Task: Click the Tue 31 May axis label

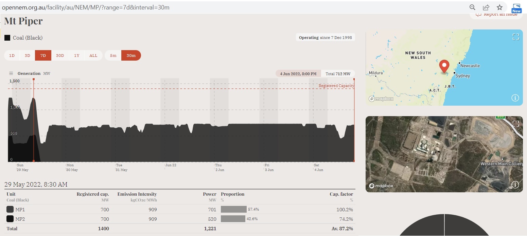Action: tap(122, 167)
